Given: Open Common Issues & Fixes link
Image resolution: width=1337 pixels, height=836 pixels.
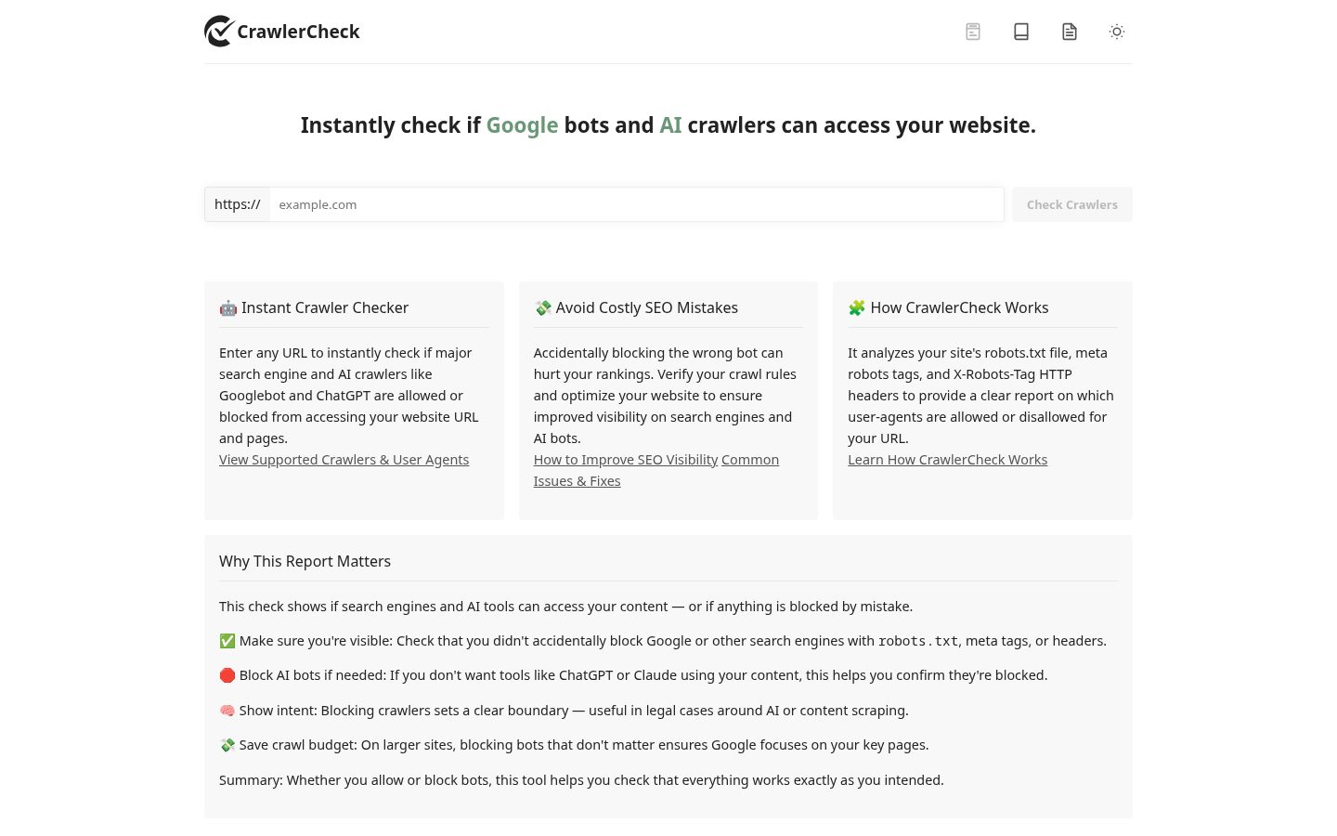Looking at the screenshot, I should tap(656, 470).
